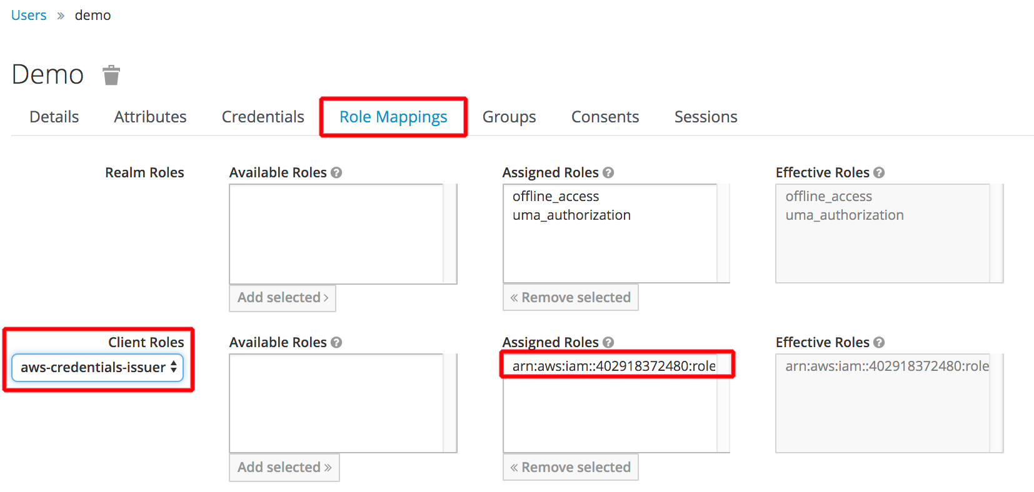Click Remove selected under client Assigned Roles

pyautogui.click(x=570, y=467)
